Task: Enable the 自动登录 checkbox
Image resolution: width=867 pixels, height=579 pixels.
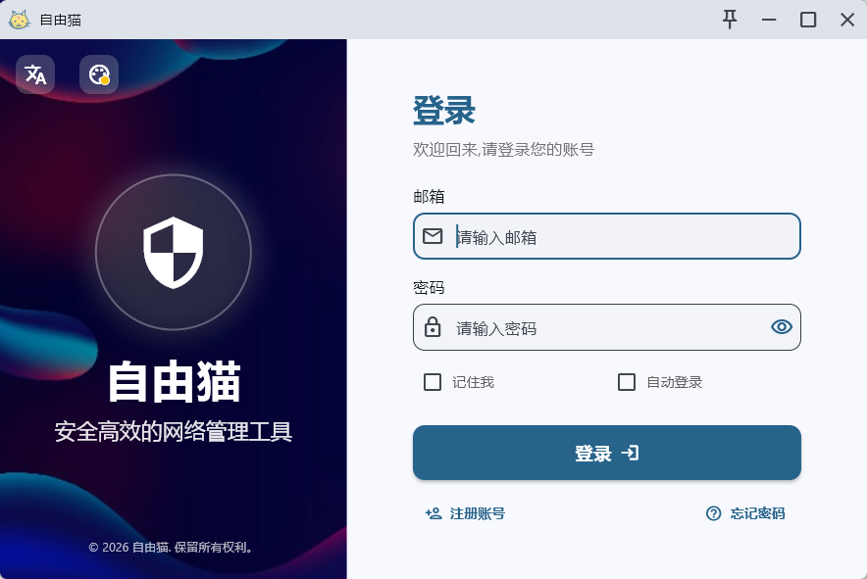Action: click(627, 382)
